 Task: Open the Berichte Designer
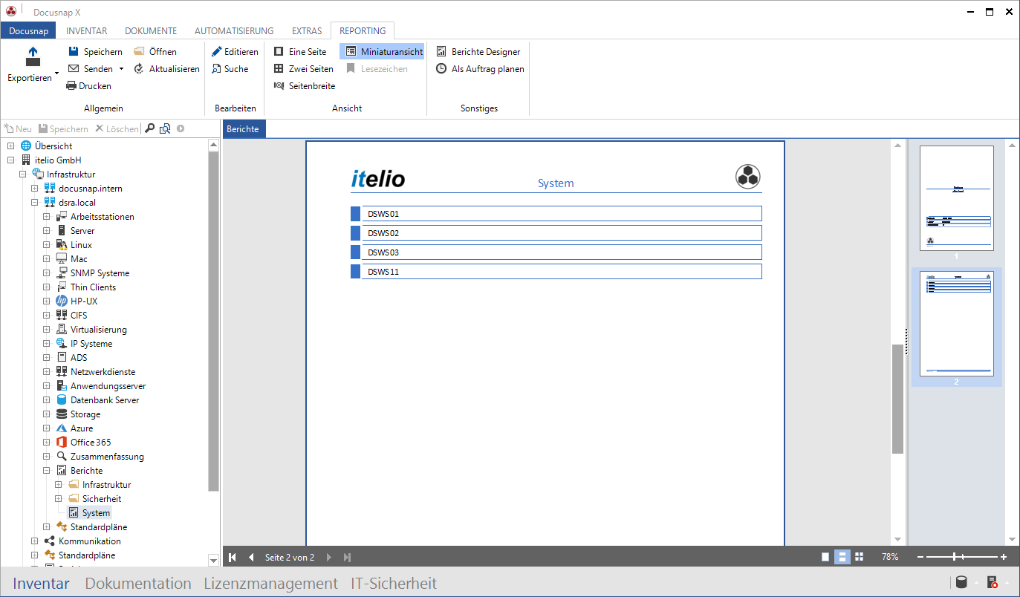(478, 52)
